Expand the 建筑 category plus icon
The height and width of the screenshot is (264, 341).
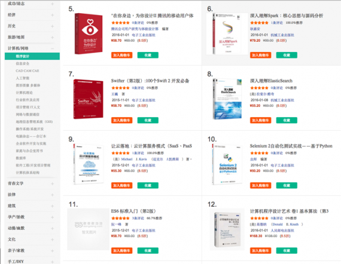52,206
